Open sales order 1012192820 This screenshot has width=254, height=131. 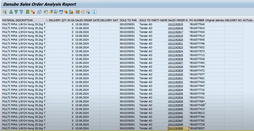point(175,40)
